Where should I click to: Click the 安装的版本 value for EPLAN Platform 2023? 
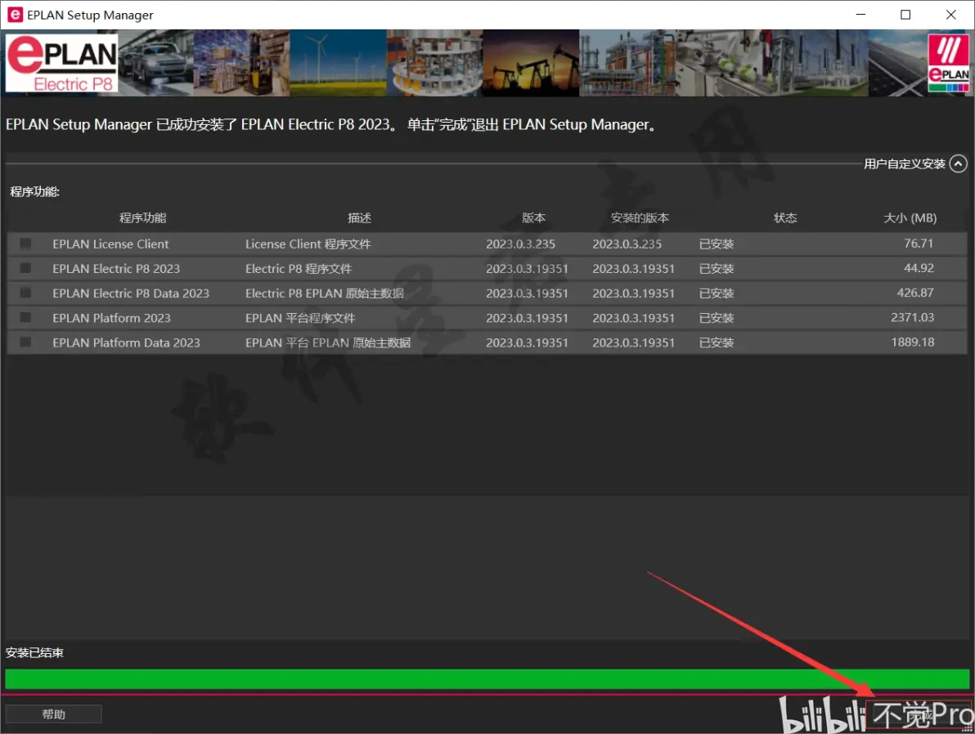(x=634, y=318)
